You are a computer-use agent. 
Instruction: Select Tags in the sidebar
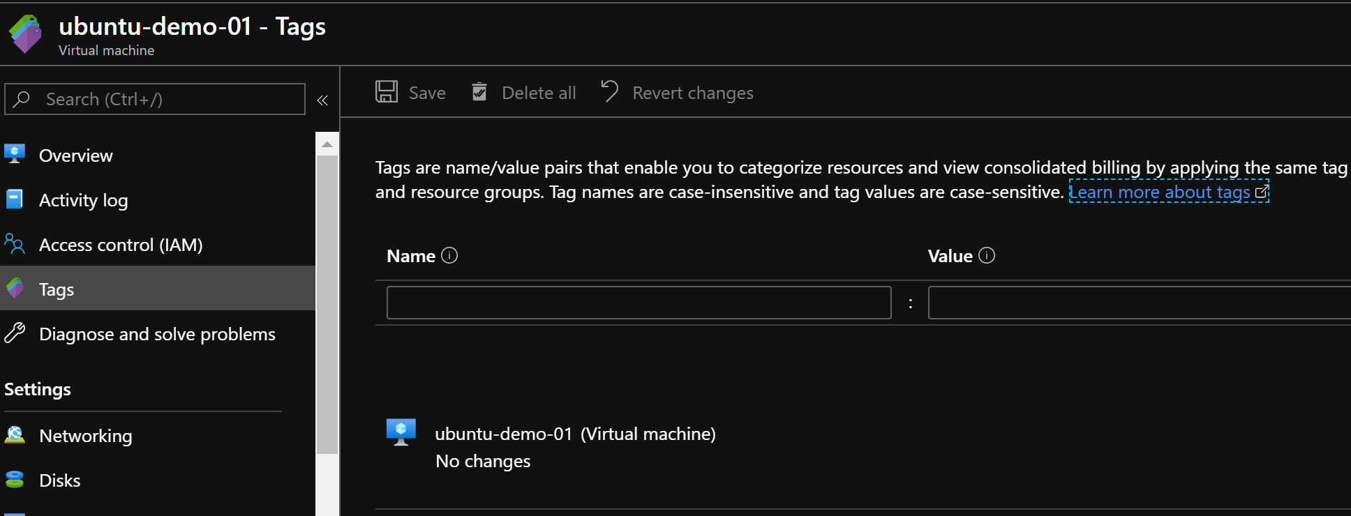pyautogui.click(x=158, y=289)
